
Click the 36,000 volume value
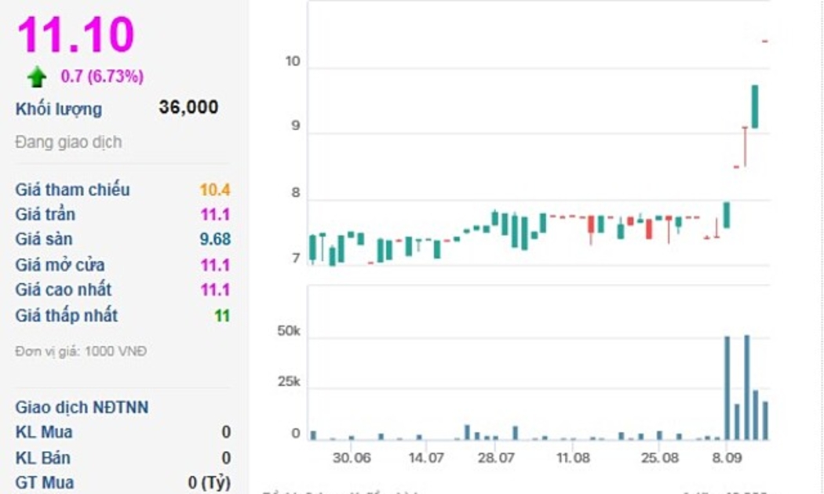tap(188, 107)
